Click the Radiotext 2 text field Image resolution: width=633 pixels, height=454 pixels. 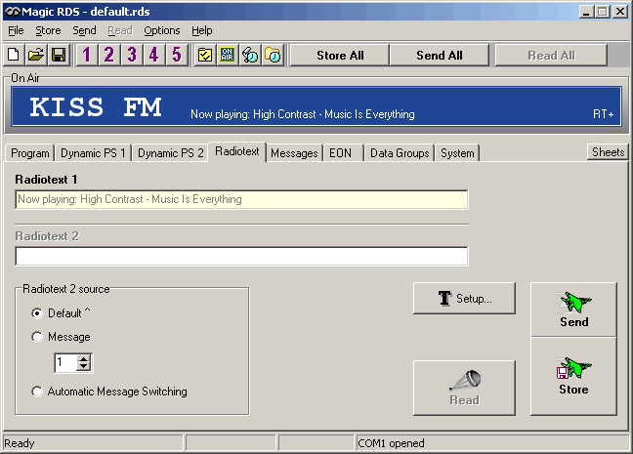tap(241, 256)
